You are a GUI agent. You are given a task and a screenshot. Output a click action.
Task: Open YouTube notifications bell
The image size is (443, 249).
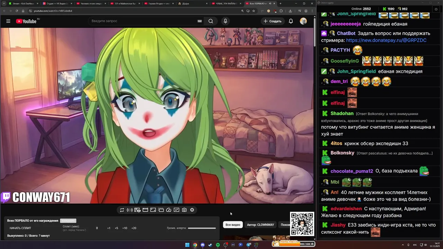291,21
